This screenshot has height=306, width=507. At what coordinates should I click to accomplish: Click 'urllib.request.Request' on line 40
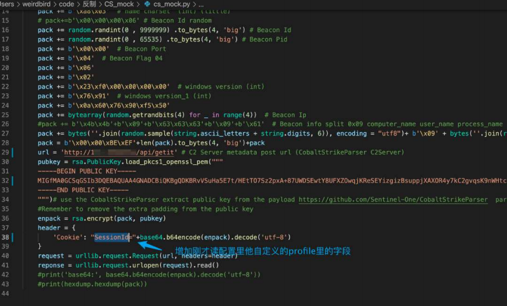click(117, 256)
